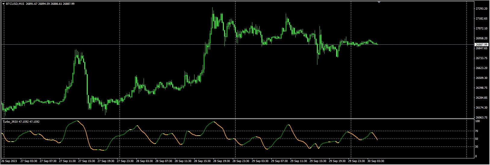Screen dimensions: 490x165
Task: Click price scale value 26958.20
Action: click(481, 38)
